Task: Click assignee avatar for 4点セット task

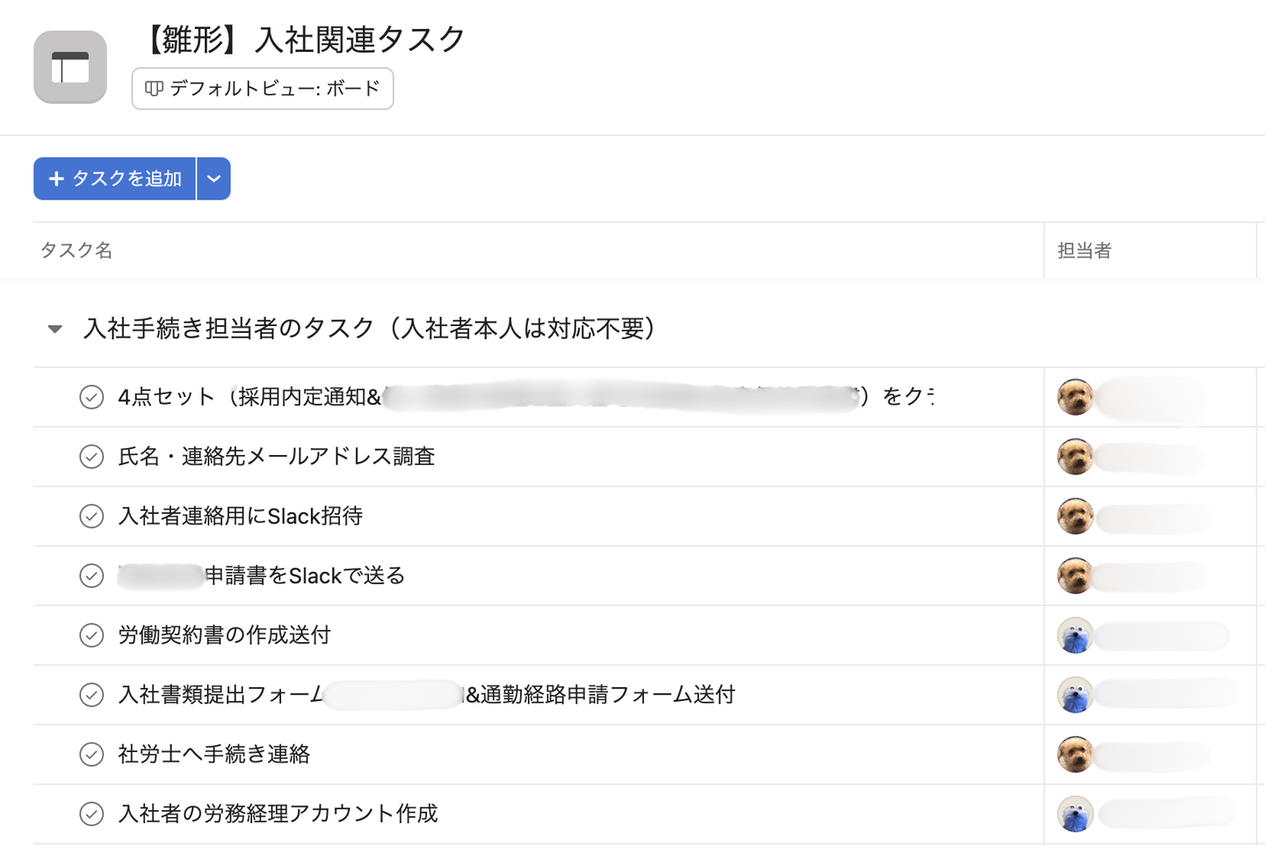Action: 1075,397
